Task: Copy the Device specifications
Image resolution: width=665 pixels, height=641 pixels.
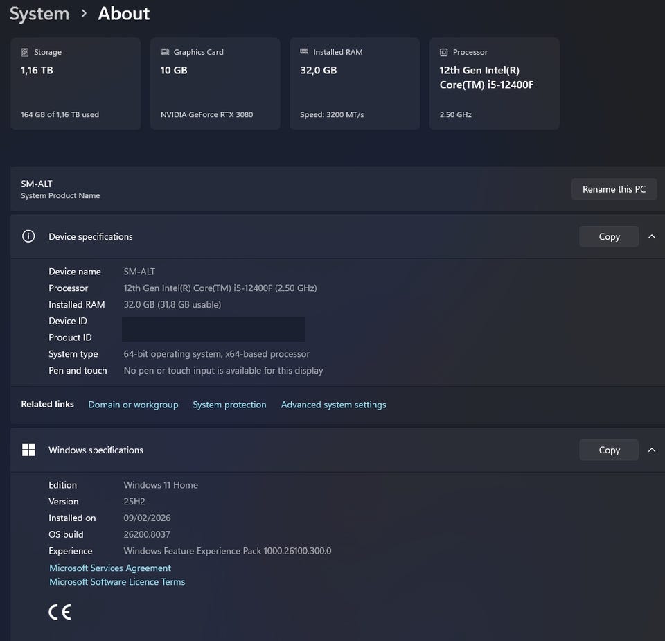Action: tap(609, 237)
